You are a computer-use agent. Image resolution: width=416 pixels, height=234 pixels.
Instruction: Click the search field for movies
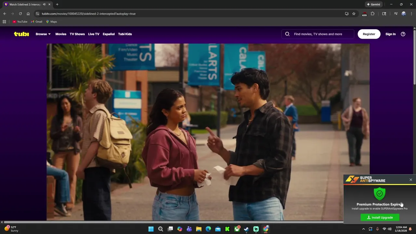(318, 34)
